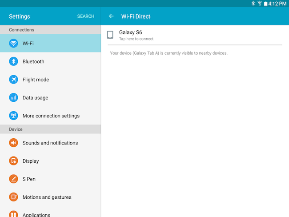Image resolution: width=289 pixels, height=217 pixels.
Task: Select the S Pen settings entry
Action: [50, 179]
